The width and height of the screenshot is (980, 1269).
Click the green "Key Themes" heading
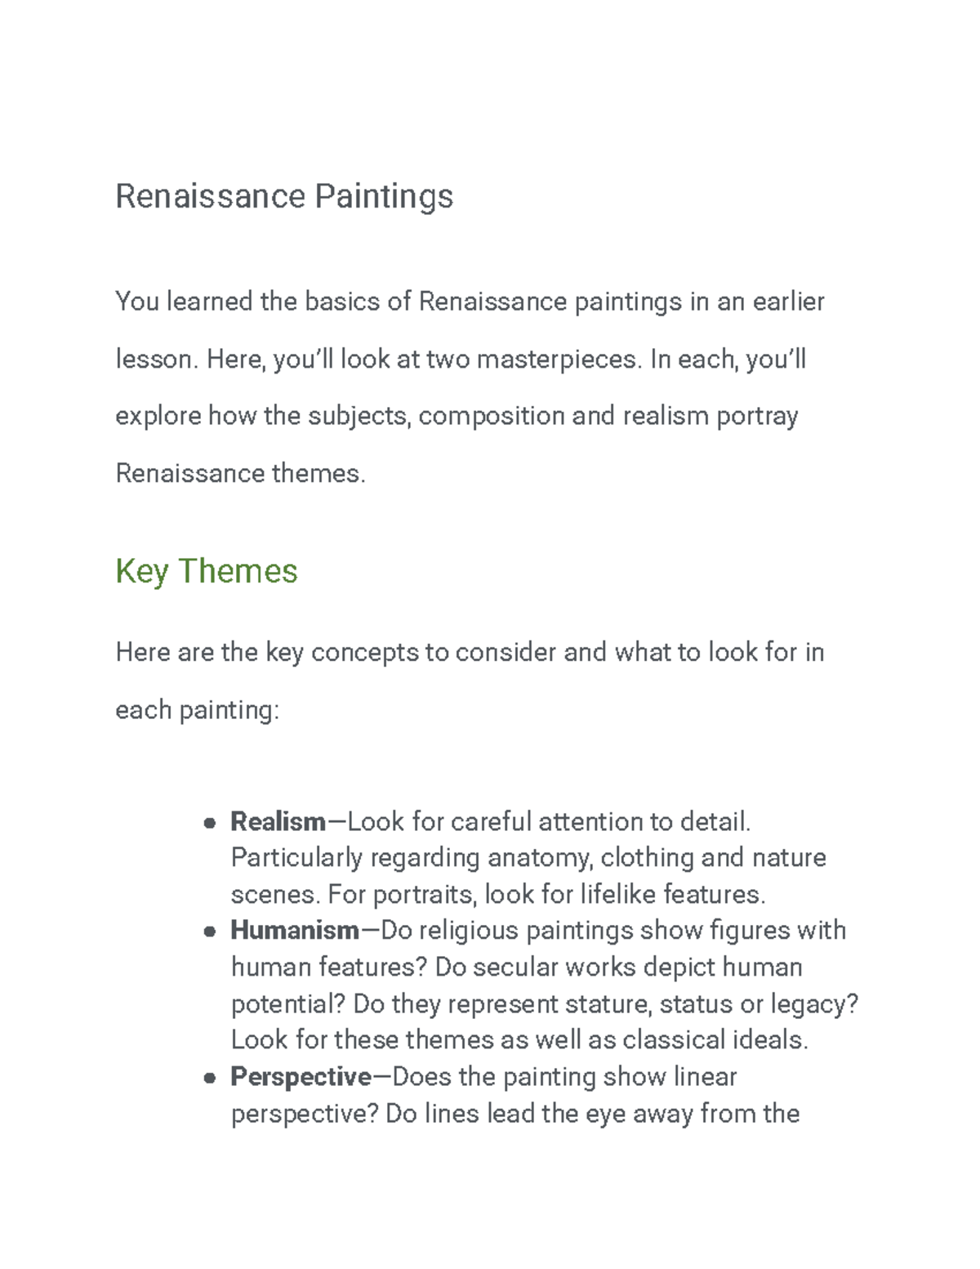click(x=207, y=571)
